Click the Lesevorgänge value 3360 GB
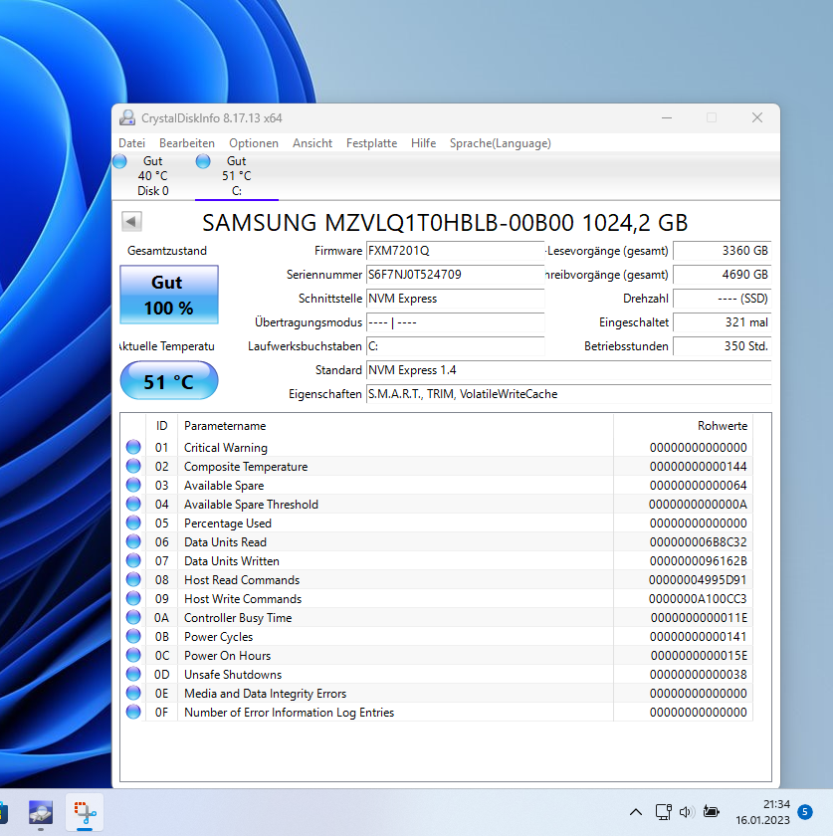833x836 pixels. [723, 251]
